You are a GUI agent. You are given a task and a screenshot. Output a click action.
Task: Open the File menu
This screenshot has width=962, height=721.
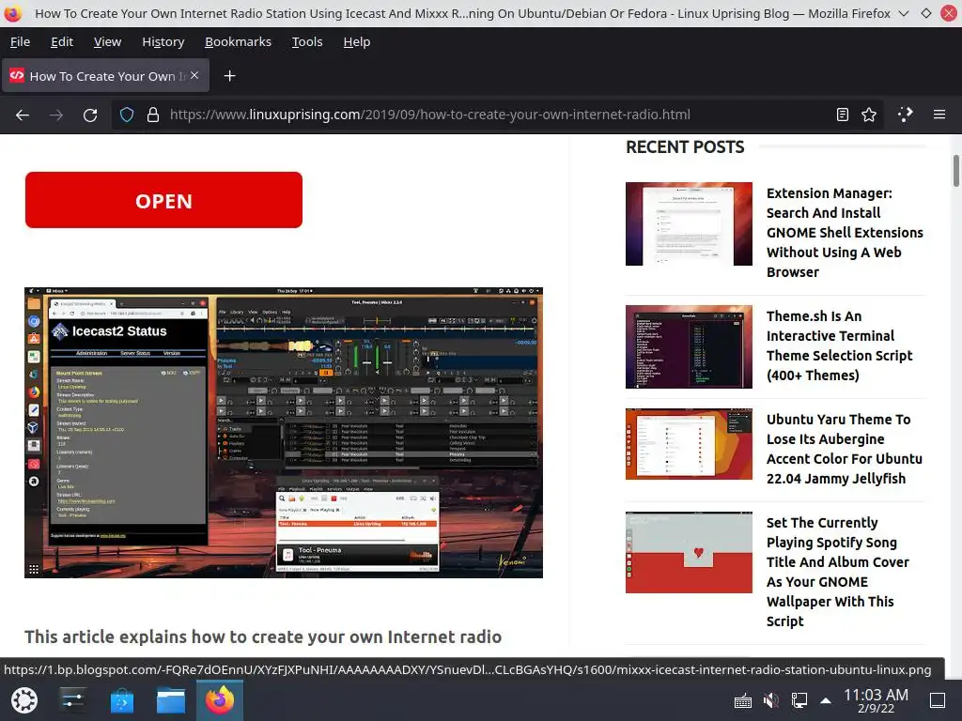[x=21, y=41]
